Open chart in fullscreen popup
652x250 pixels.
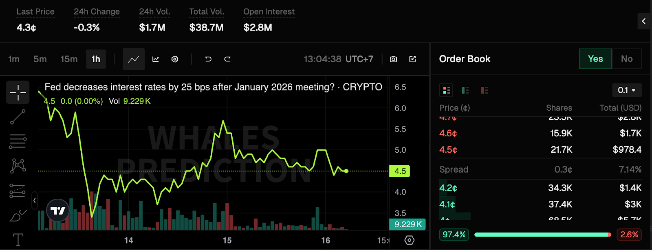tap(412, 59)
